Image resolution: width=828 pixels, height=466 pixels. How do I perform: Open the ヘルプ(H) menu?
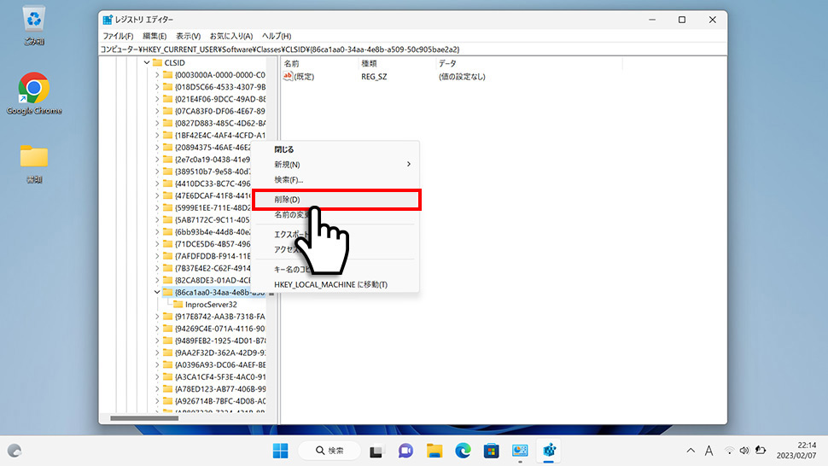point(277,36)
